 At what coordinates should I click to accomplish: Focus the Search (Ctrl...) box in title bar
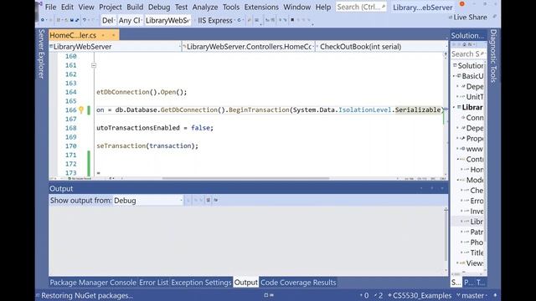361,7
